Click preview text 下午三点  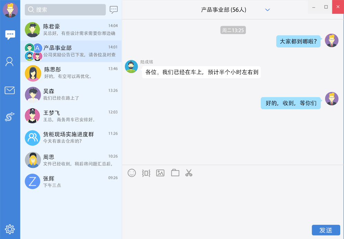52,185
